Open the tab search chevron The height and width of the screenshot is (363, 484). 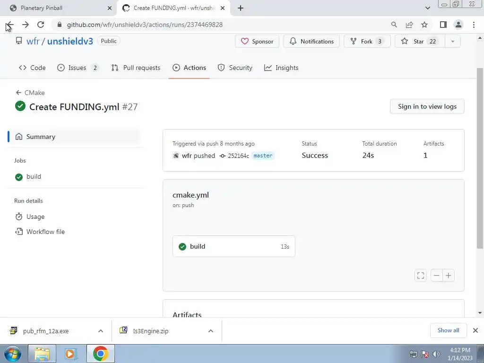coord(427,8)
